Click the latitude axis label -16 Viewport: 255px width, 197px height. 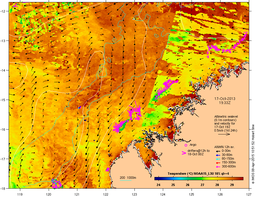coord(3,129)
